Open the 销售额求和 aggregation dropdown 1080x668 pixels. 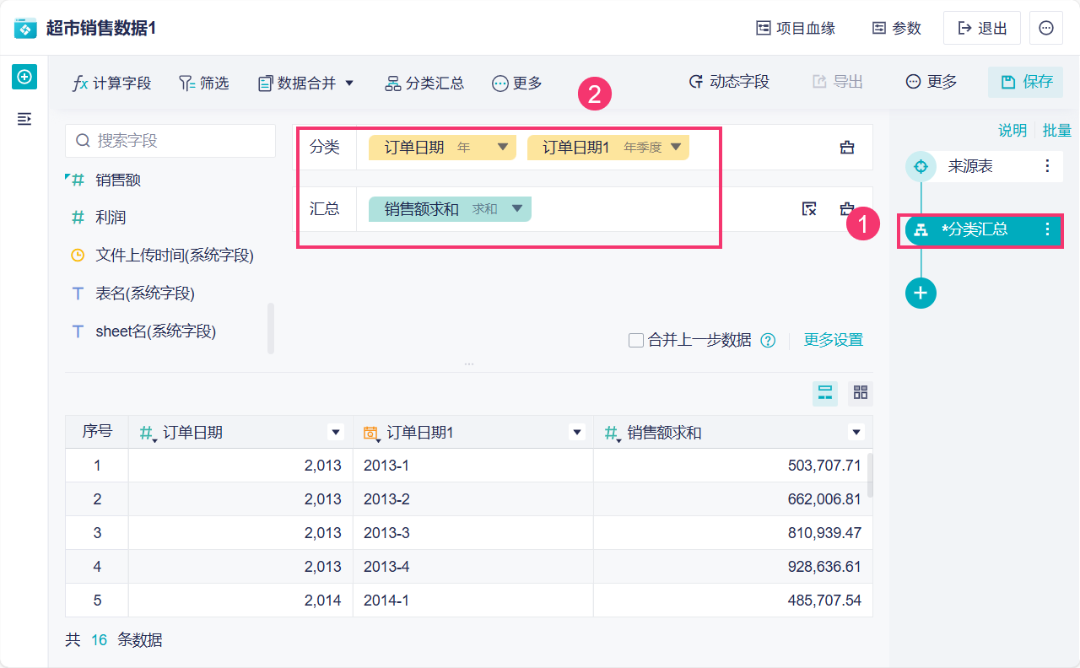[x=517, y=209]
